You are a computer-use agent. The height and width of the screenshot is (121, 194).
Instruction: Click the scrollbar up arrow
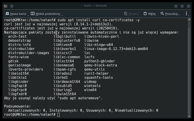click(x=189, y=19)
